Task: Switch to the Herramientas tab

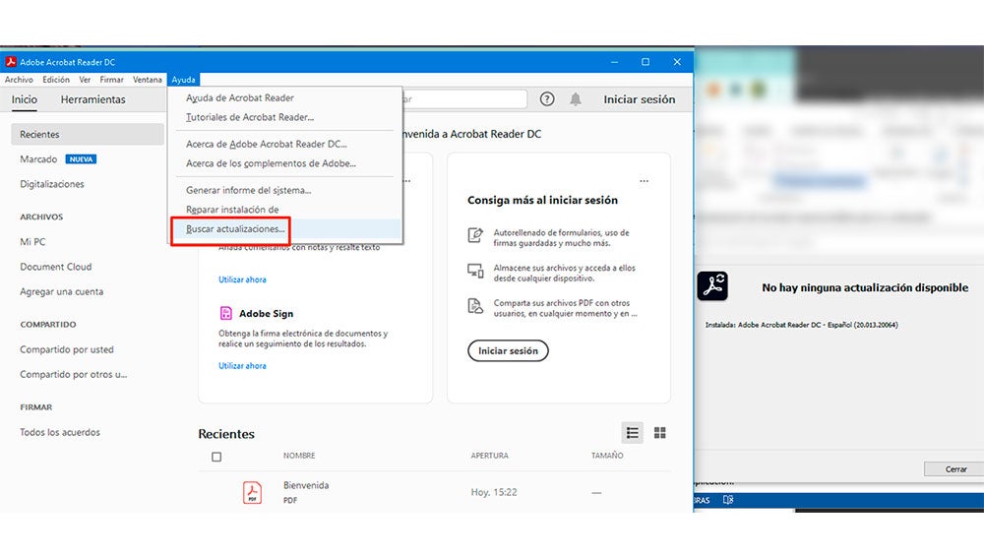Action: (92, 99)
